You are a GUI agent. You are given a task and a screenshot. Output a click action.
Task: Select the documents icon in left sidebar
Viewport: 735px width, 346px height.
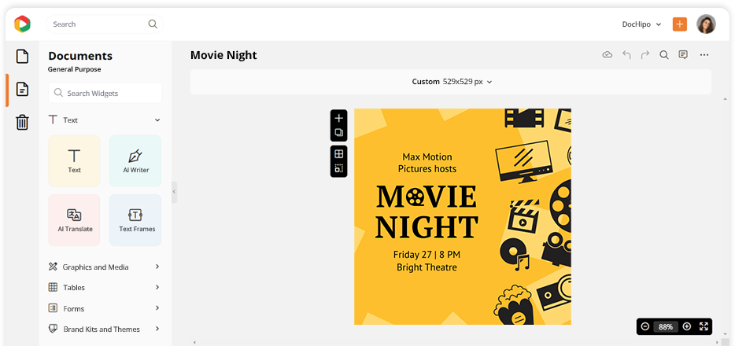tap(22, 89)
